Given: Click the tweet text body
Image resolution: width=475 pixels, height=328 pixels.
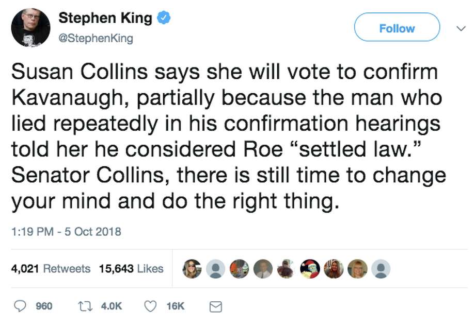Looking at the screenshot, I should (x=227, y=136).
